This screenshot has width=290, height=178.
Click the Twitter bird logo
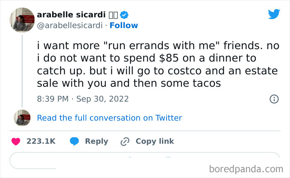coord(274,14)
